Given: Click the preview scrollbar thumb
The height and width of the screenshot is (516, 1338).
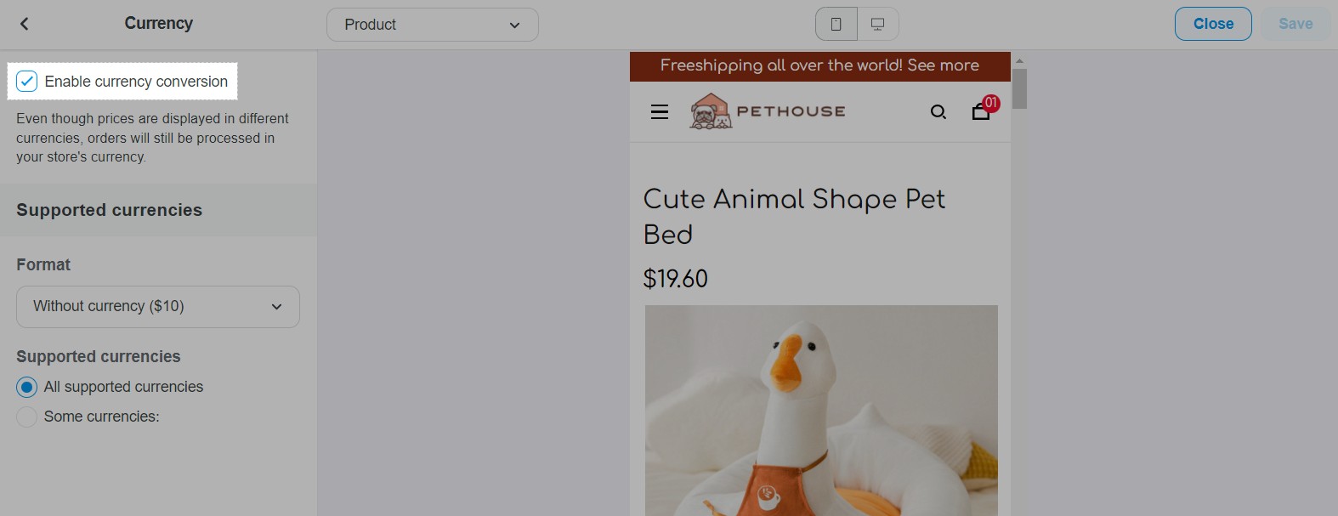Looking at the screenshot, I should (x=1019, y=89).
